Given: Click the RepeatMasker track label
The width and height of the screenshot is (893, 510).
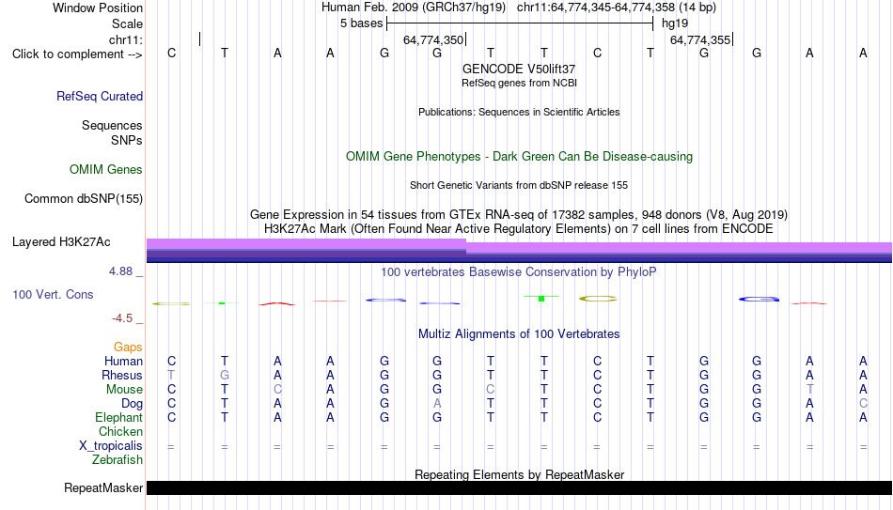Looking at the screenshot, I should coord(103,487).
